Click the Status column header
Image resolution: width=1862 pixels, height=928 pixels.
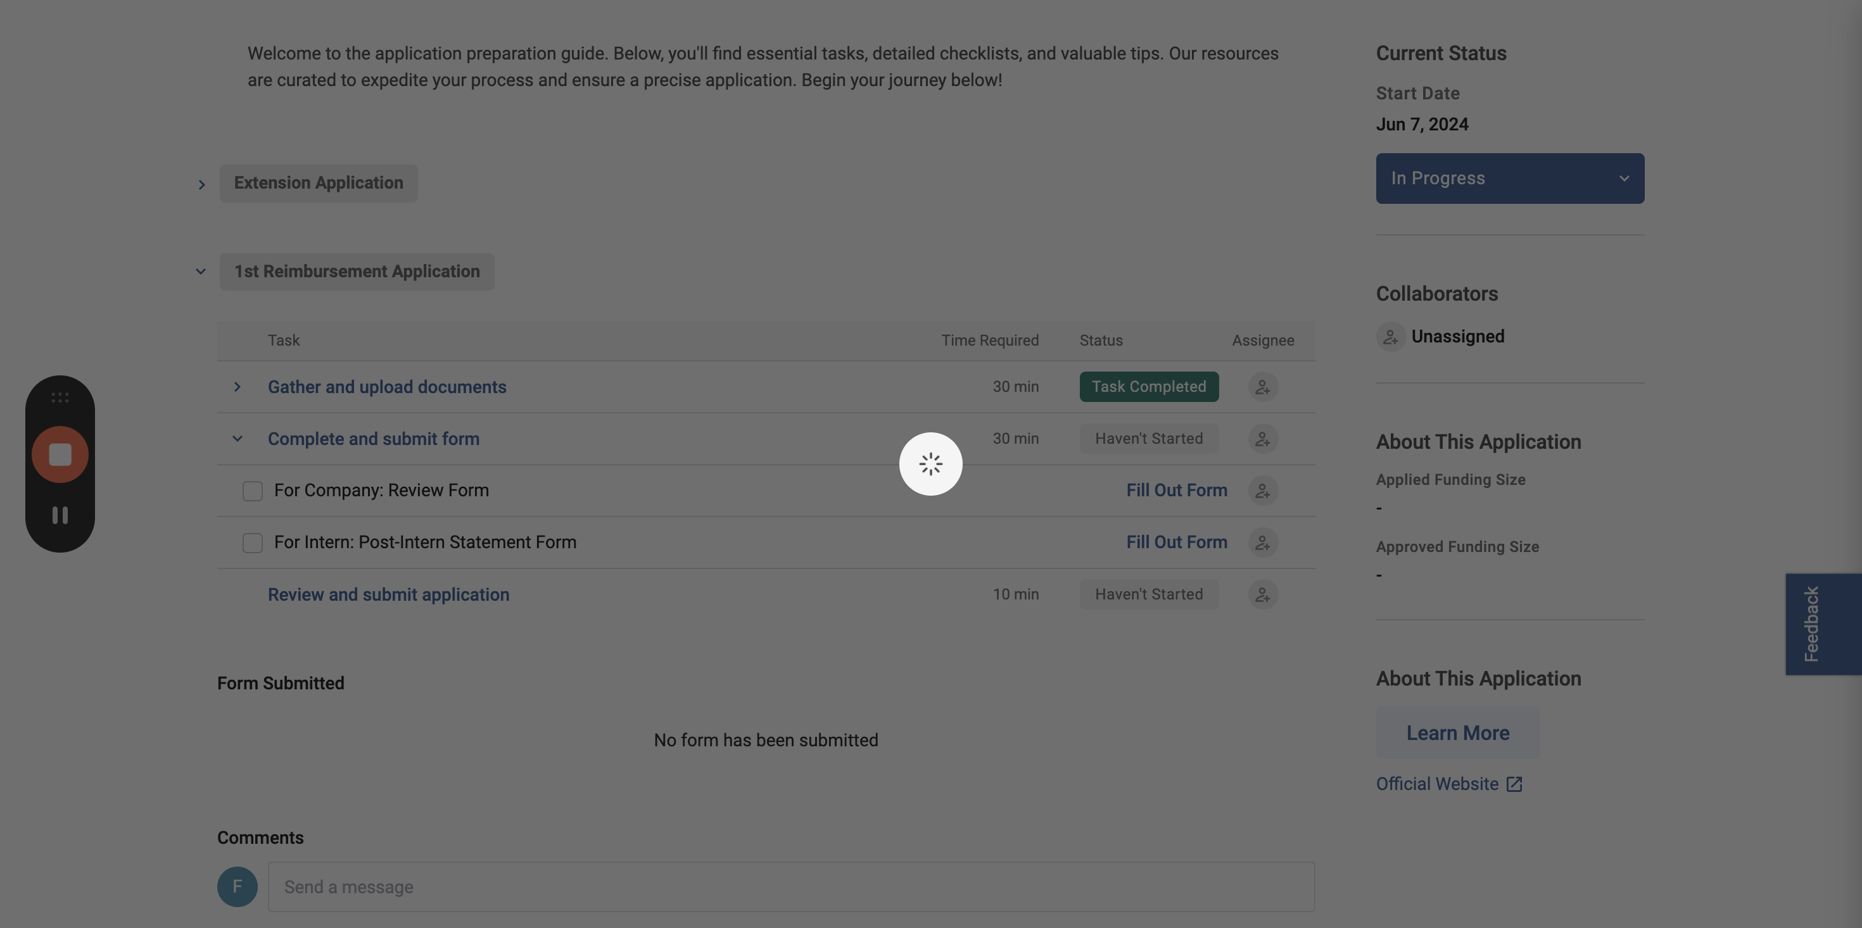click(1101, 341)
